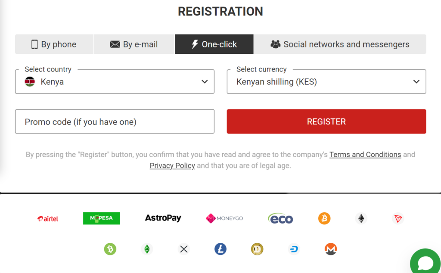Click the orange Bitcoin icon
The width and height of the screenshot is (441, 273).
pos(324,218)
